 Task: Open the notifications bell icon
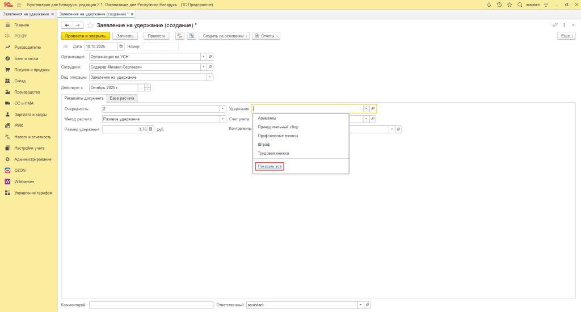click(489, 5)
